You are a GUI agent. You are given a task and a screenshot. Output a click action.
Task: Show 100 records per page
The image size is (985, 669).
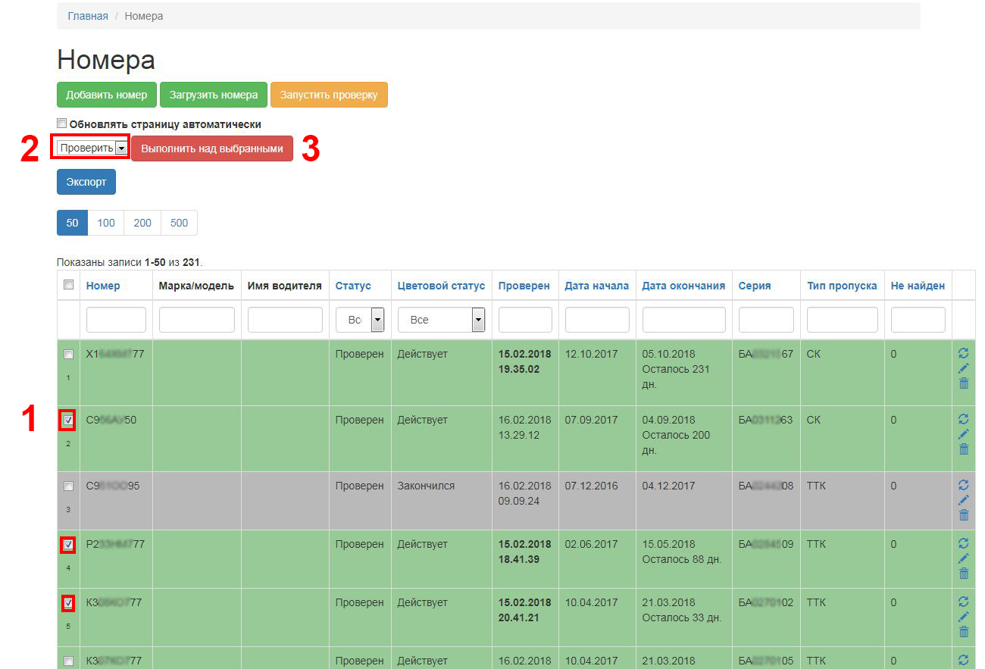coord(106,223)
